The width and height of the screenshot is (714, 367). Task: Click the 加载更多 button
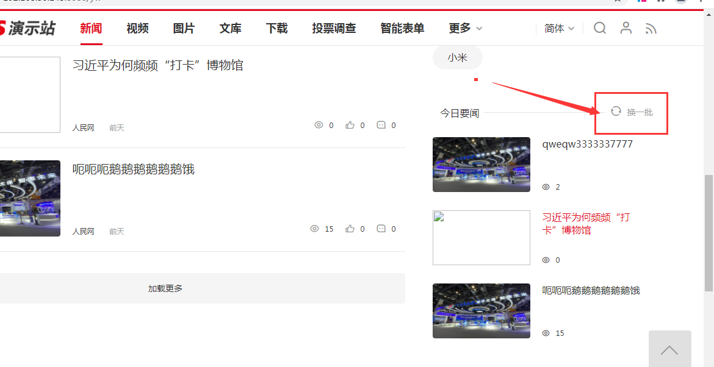tap(202, 288)
